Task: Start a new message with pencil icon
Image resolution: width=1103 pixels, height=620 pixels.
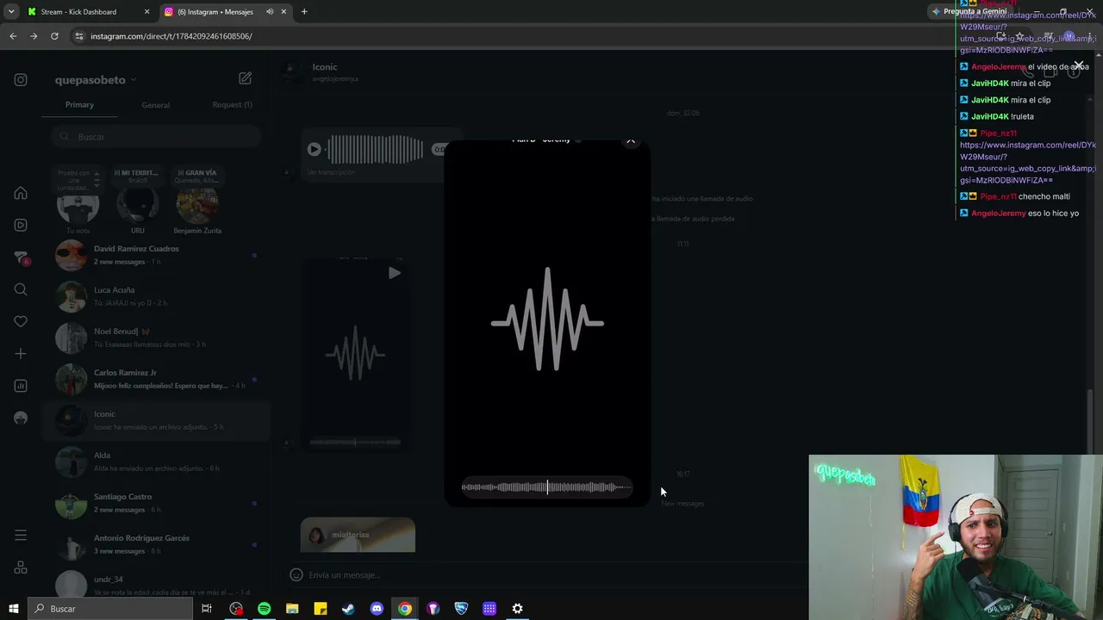Action: (245, 78)
